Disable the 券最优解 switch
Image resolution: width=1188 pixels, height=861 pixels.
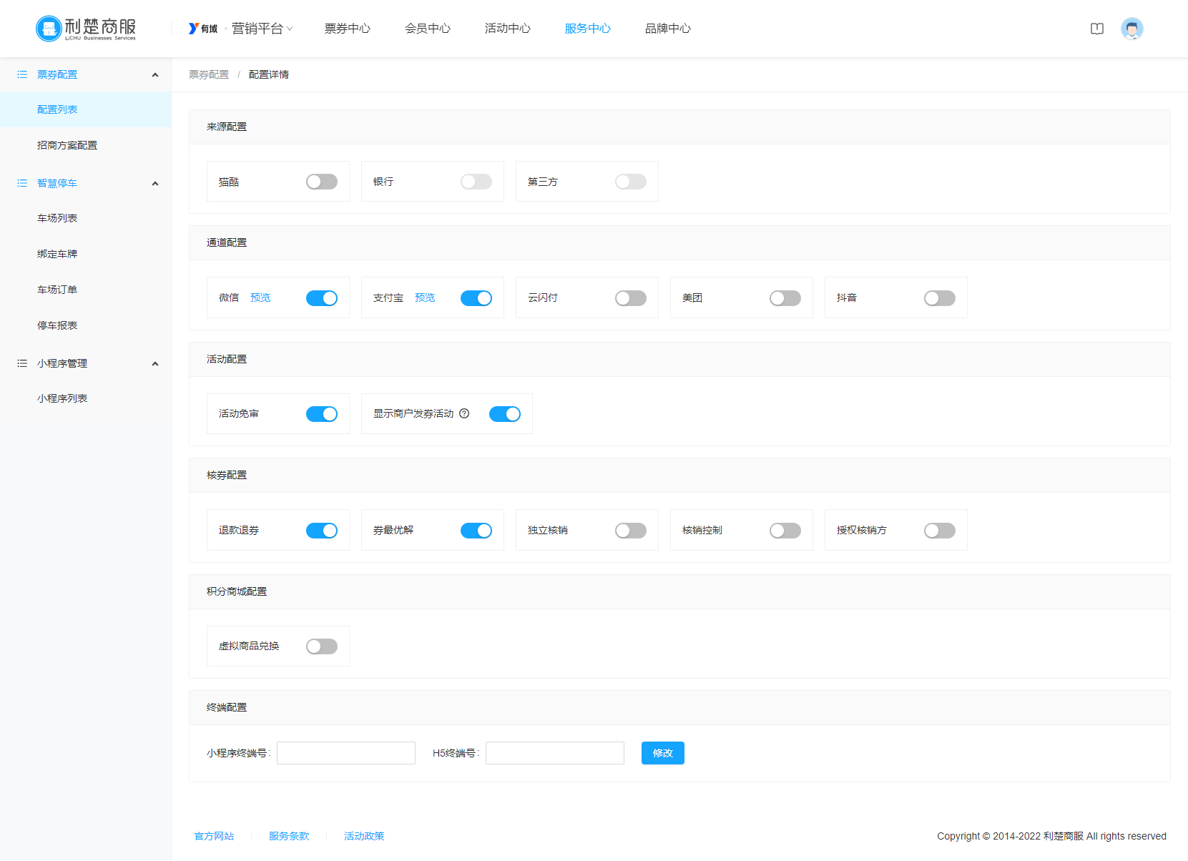click(x=476, y=531)
